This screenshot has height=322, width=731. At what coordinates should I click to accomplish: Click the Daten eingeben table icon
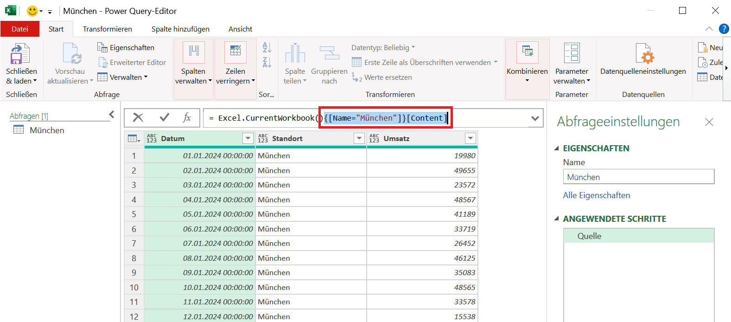(702, 77)
